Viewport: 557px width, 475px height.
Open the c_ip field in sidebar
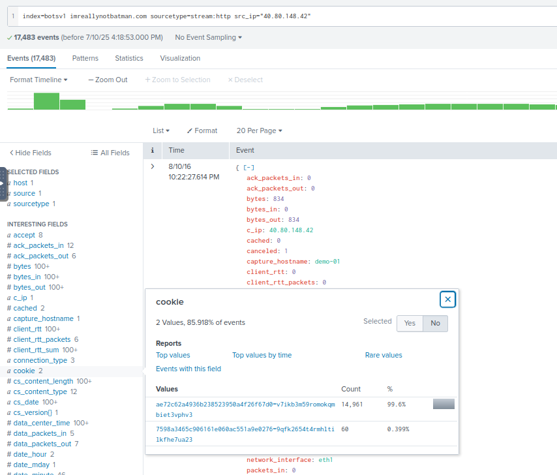coord(20,298)
